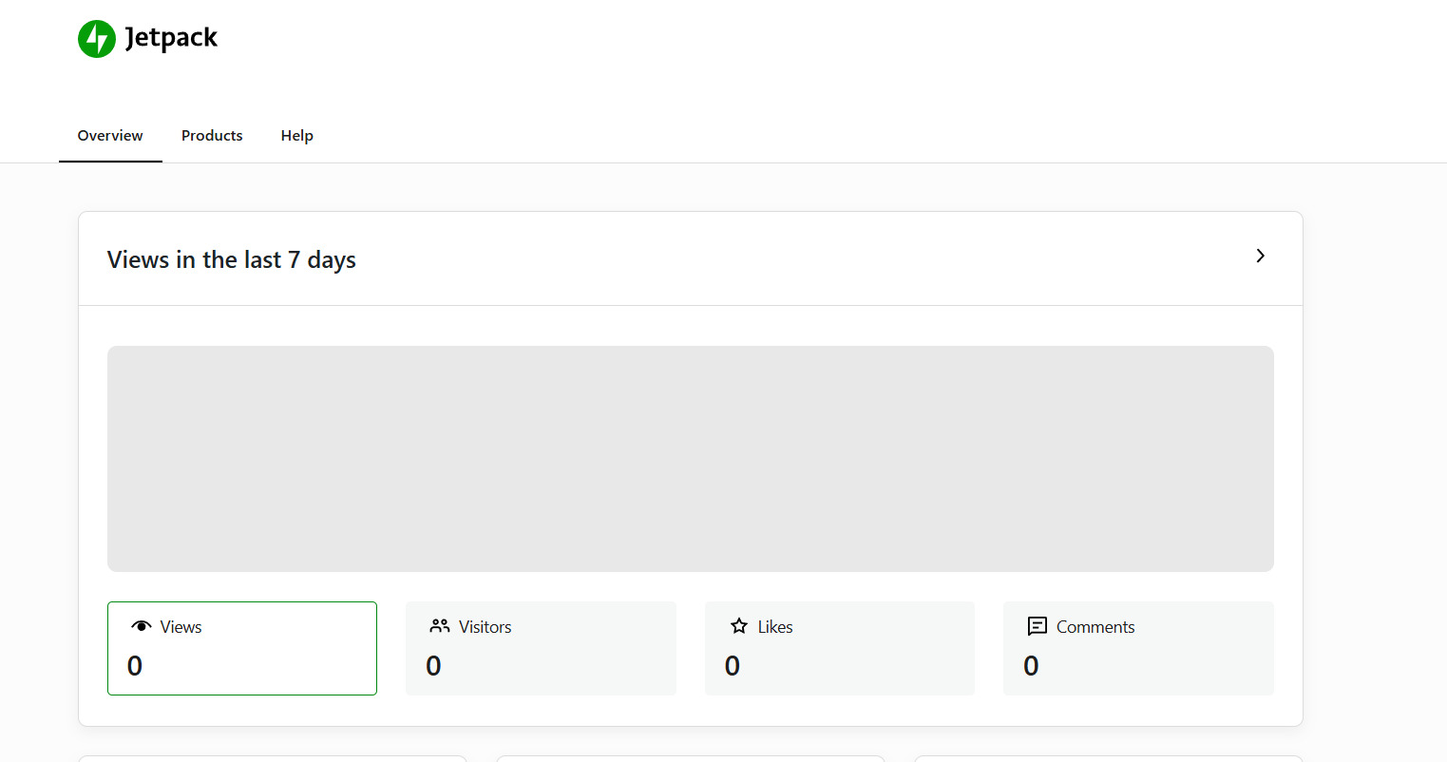Select the Comments label text
This screenshot has height=762, width=1447.
pos(1095,627)
